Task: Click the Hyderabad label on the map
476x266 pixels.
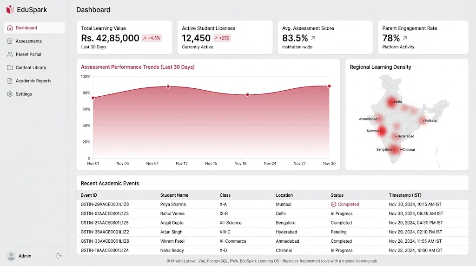Action: click(x=406, y=136)
